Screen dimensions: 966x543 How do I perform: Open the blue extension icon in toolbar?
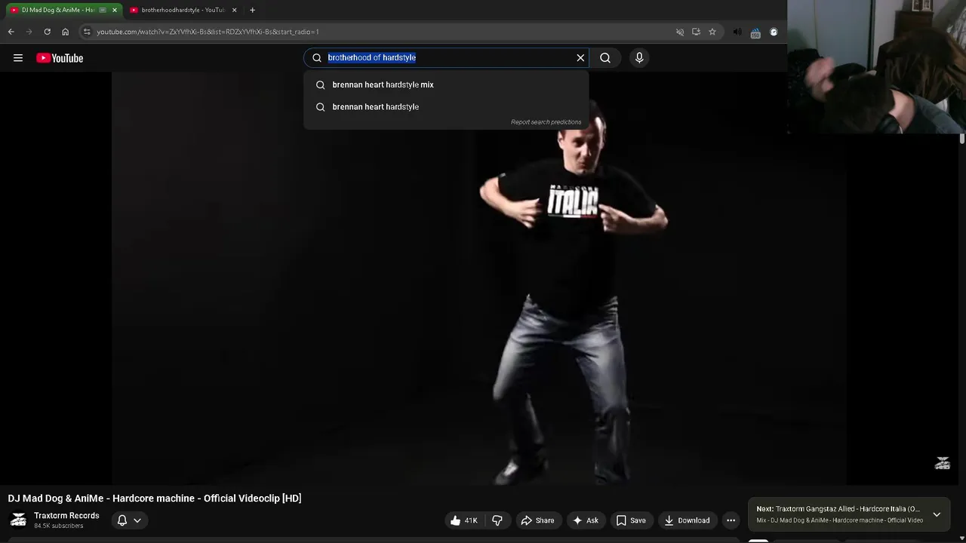[755, 32]
